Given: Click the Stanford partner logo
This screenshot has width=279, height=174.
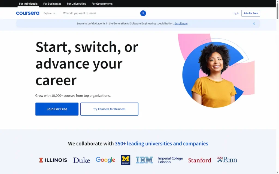Looking at the screenshot, I should pyautogui.click(x=199, y=160).
